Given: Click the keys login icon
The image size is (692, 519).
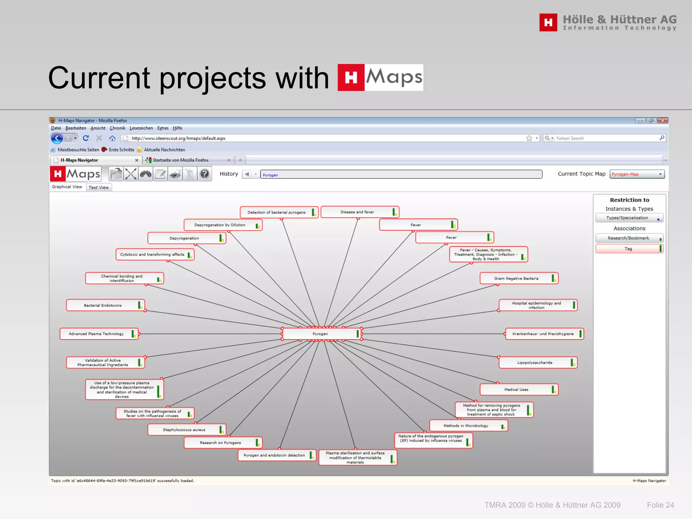Looking at the screenshot, I should [190, 174].
